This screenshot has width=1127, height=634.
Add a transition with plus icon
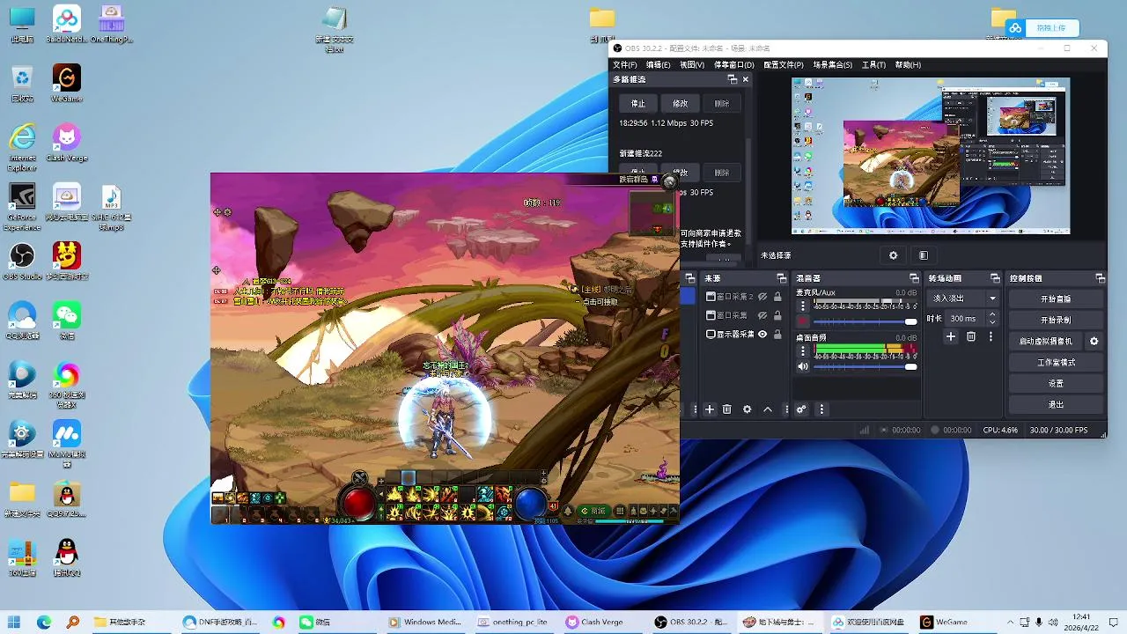[x=951, y=336]
